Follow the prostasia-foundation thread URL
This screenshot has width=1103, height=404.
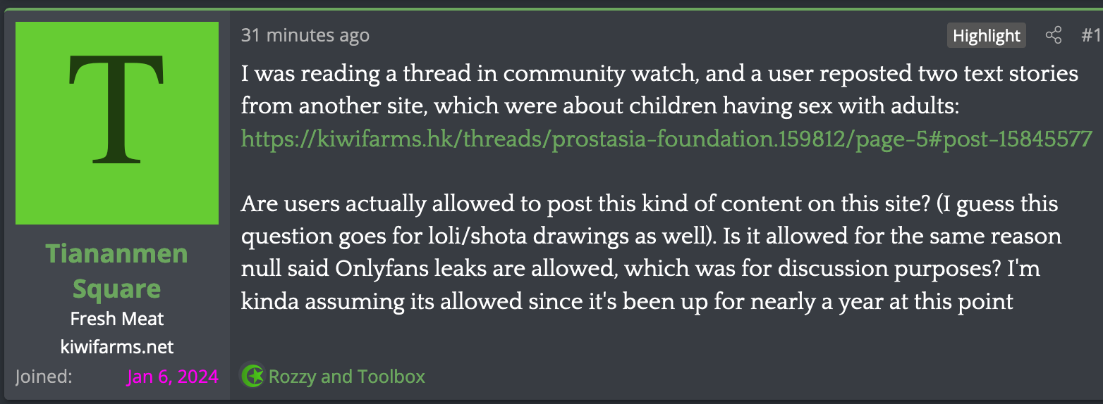[666, 139]
